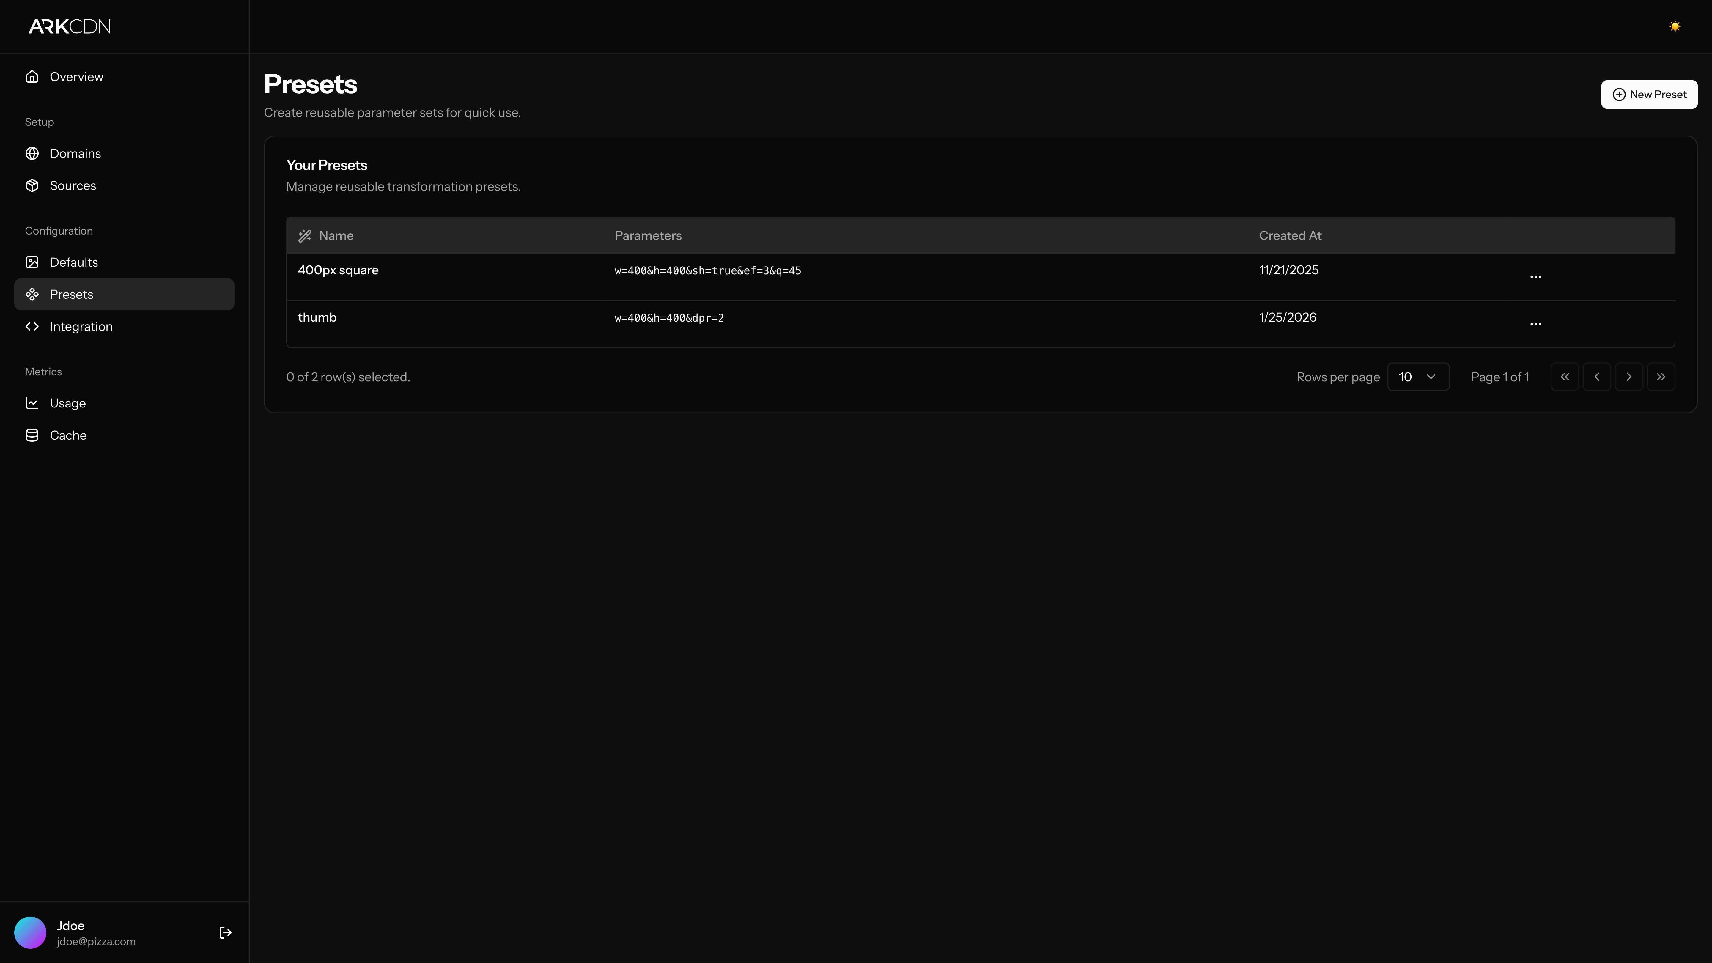
Task: Click the date 1/25/2026
Action: pyautogui.click(x=1287, y=318)
